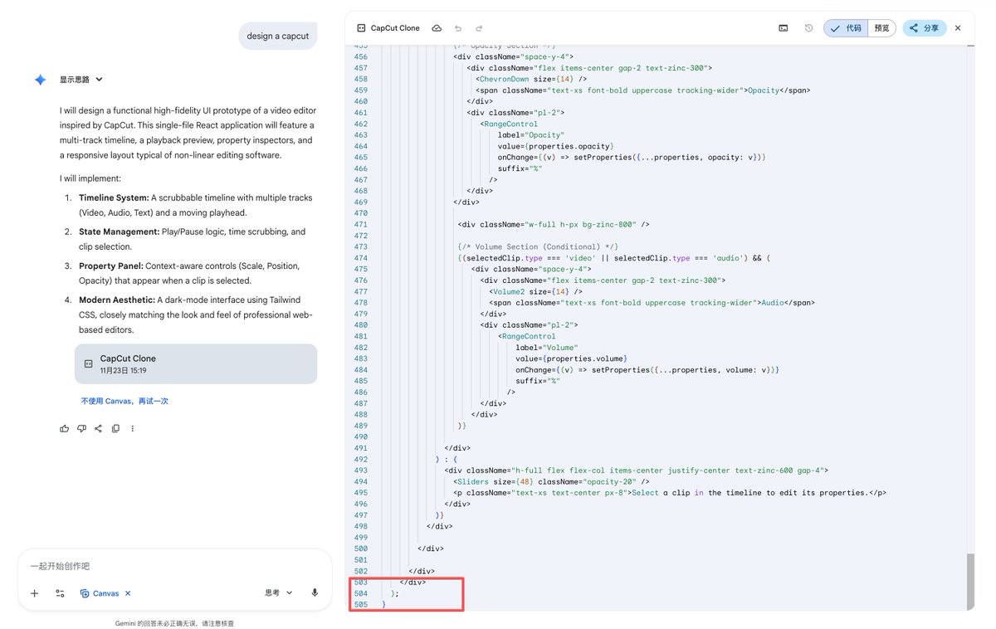The width and height of the screenshot is (996, 629).
Task: Open the tools settings icon in the prompt box
Action: 60,593
